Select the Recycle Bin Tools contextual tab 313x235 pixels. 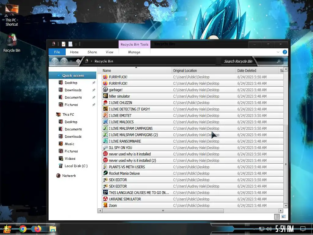pos(134,44)
